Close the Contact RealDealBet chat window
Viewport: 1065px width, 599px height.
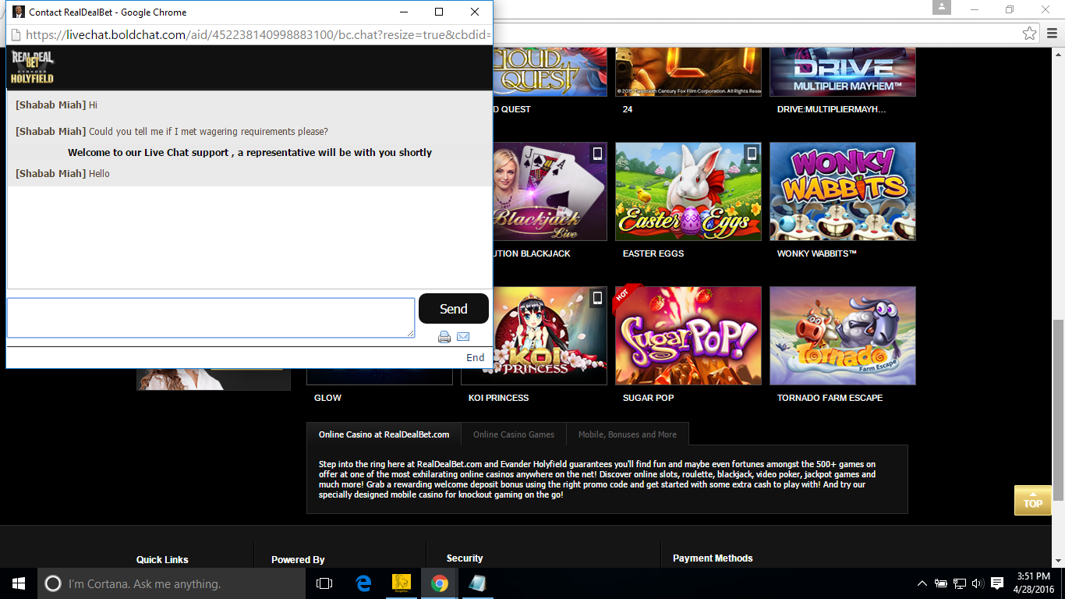click(475, 12)
